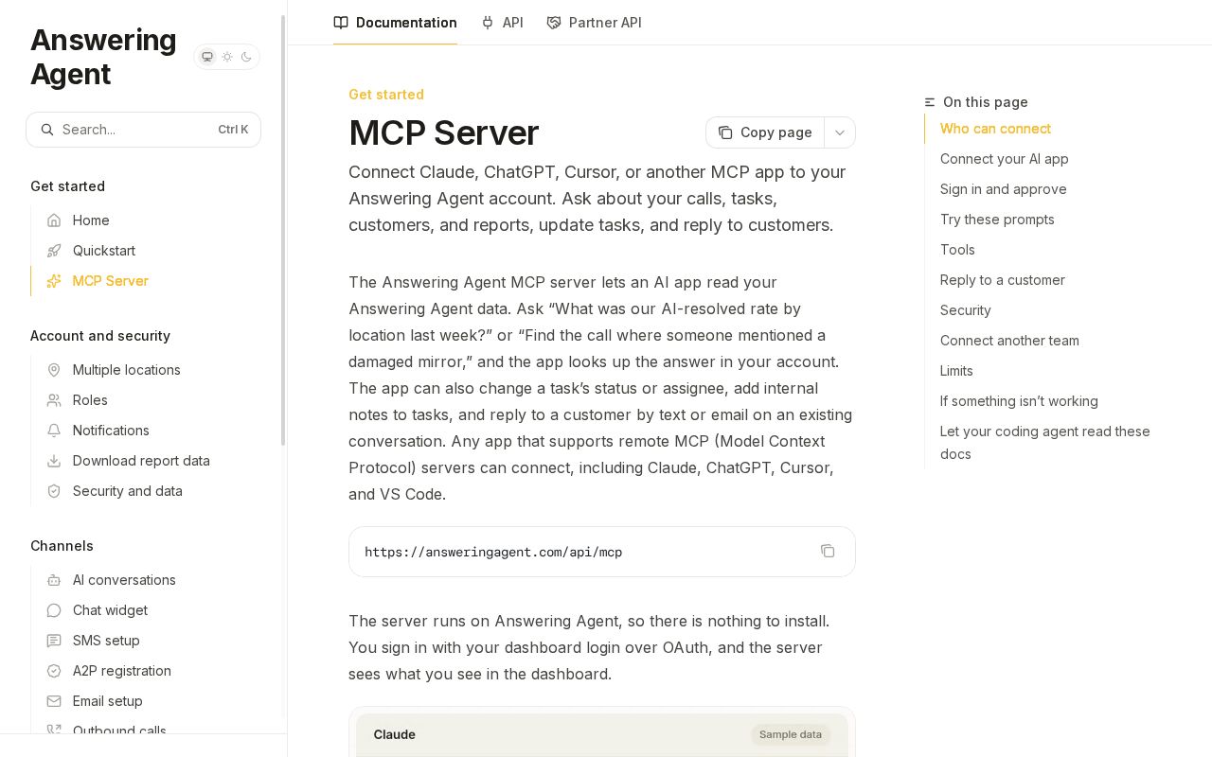This screenshot has width=1212, height=757.
Task: Click the MCP Server sparkle icon
Action: (54, 281)
